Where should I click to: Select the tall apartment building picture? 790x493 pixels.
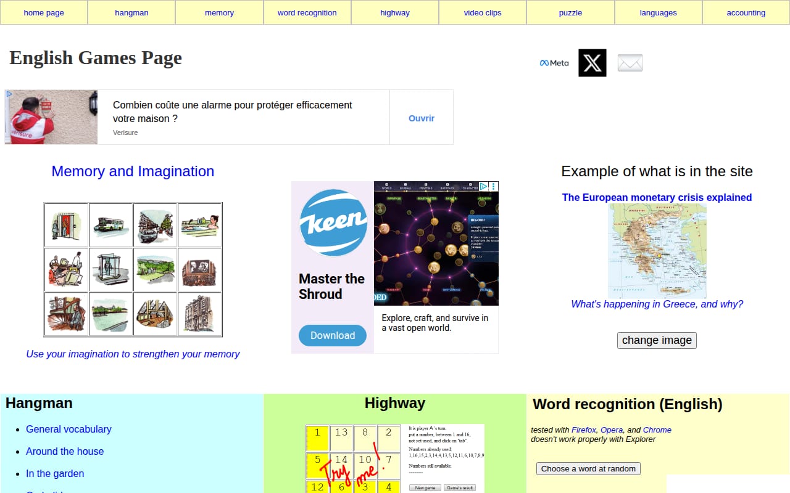[x=199, y=314]
